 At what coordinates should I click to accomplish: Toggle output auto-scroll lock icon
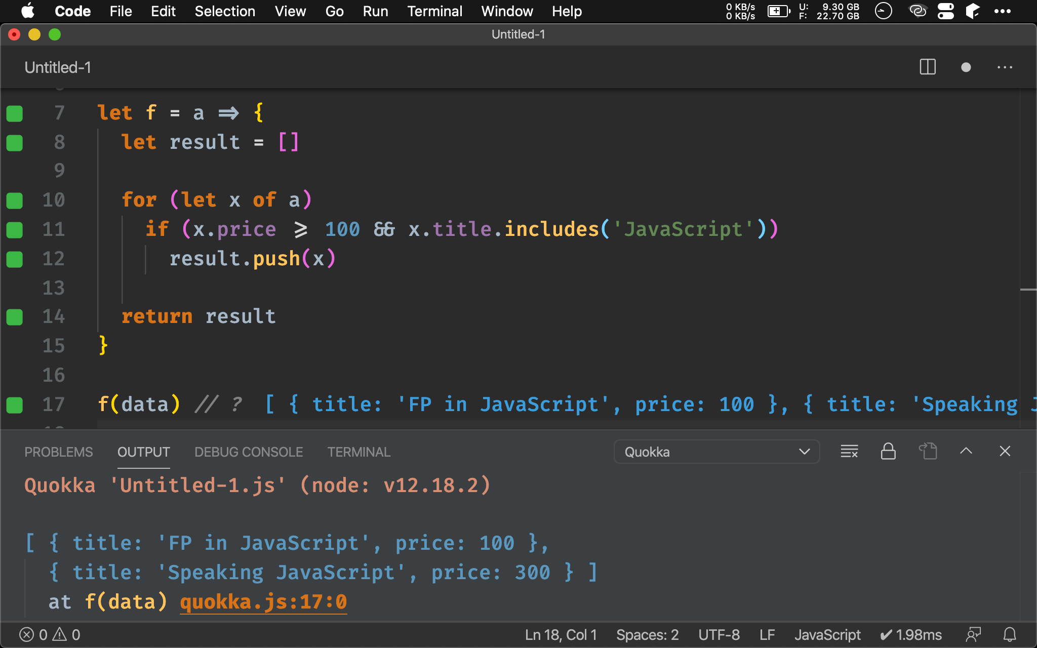[888, 451]
